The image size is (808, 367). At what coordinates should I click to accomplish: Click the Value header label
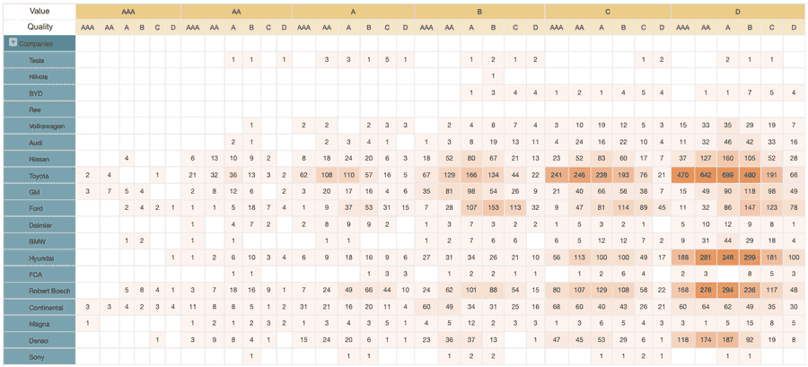[40, 10]
